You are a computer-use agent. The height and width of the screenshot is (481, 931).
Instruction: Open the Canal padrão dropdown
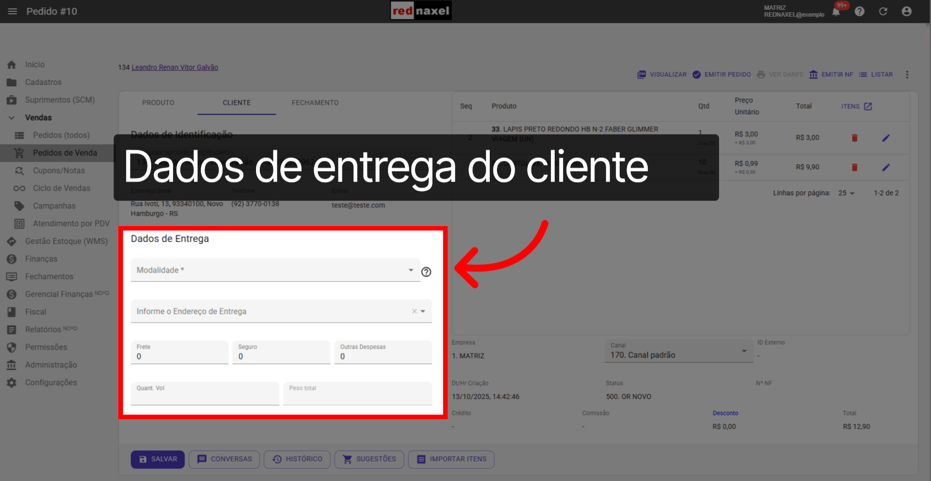coord(745,351)
